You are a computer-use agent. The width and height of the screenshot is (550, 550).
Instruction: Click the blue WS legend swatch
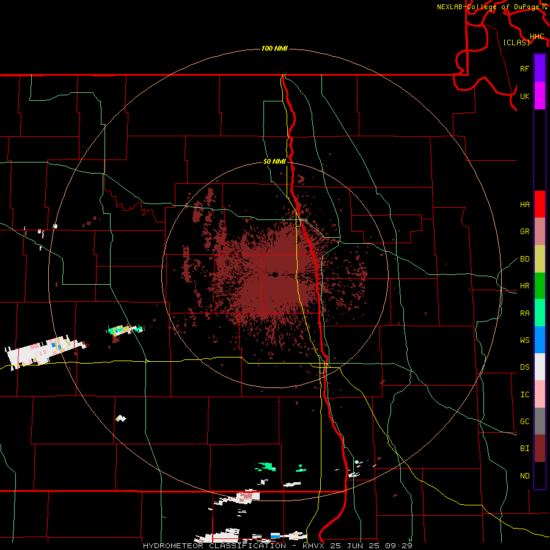[x=540, y=340]
